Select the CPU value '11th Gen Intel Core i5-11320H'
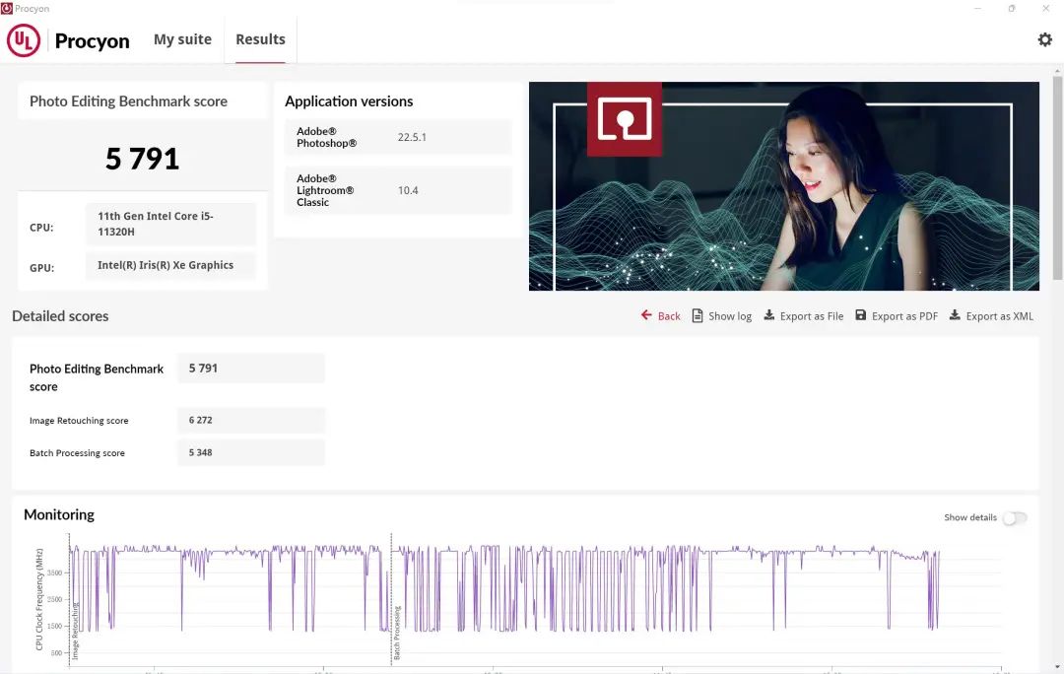 tap(171, 224)
